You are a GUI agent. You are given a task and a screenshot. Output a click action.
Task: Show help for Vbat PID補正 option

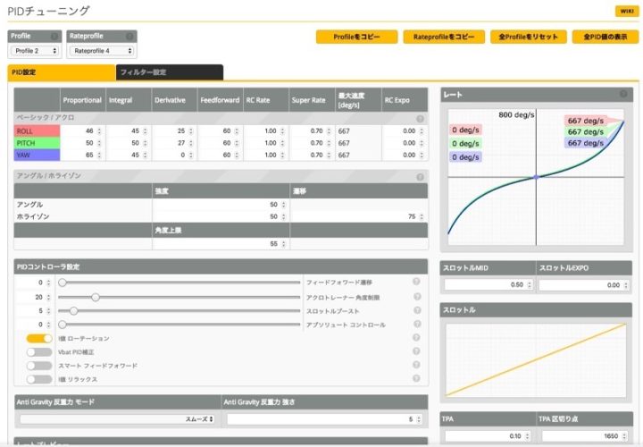click(416, 352)
